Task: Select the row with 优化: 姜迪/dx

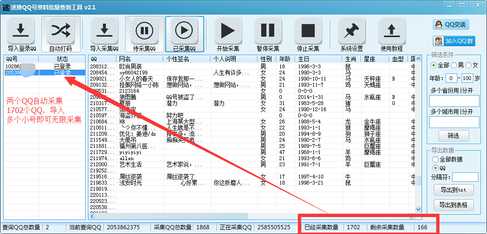Action: pyautogui.click(x=252, y=134)
